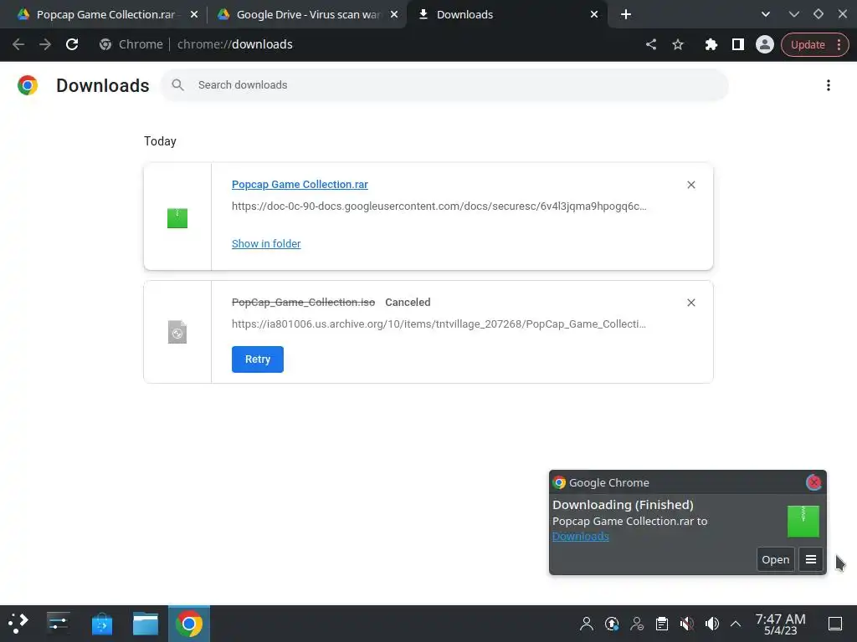Open the volume speaker tray icon
The width and height of the screenshot is (857, 642).
pos(712,624)
